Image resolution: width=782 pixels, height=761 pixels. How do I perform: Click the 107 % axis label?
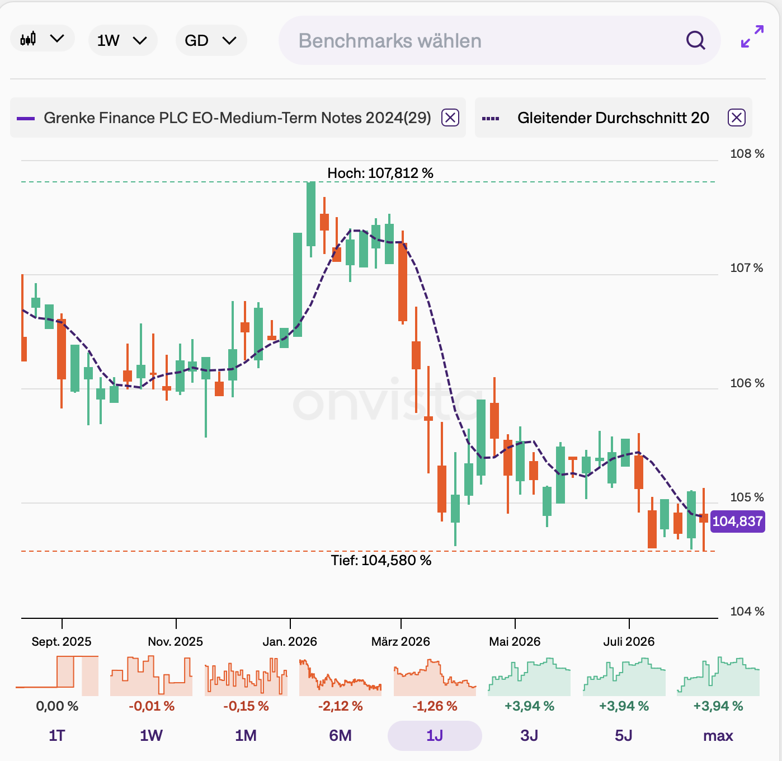click(747, 267)
